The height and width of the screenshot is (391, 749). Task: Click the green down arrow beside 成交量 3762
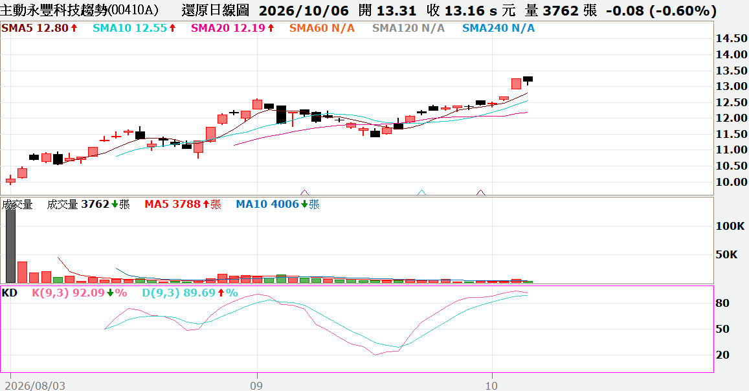click(x=115, y=205)
